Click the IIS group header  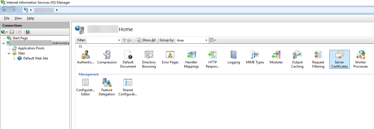[x=80, y=47]
